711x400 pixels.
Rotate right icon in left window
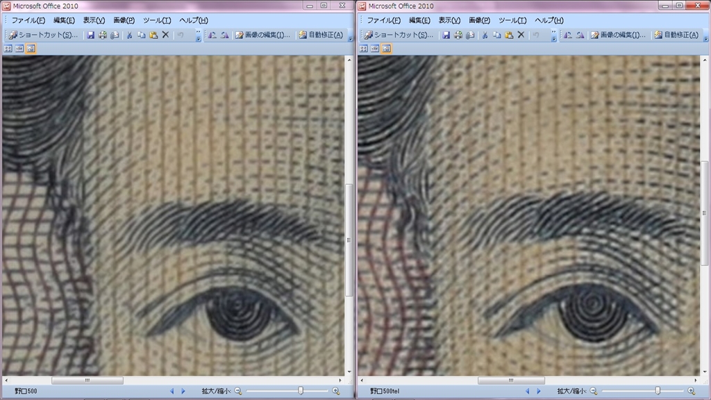click(224, 35)
